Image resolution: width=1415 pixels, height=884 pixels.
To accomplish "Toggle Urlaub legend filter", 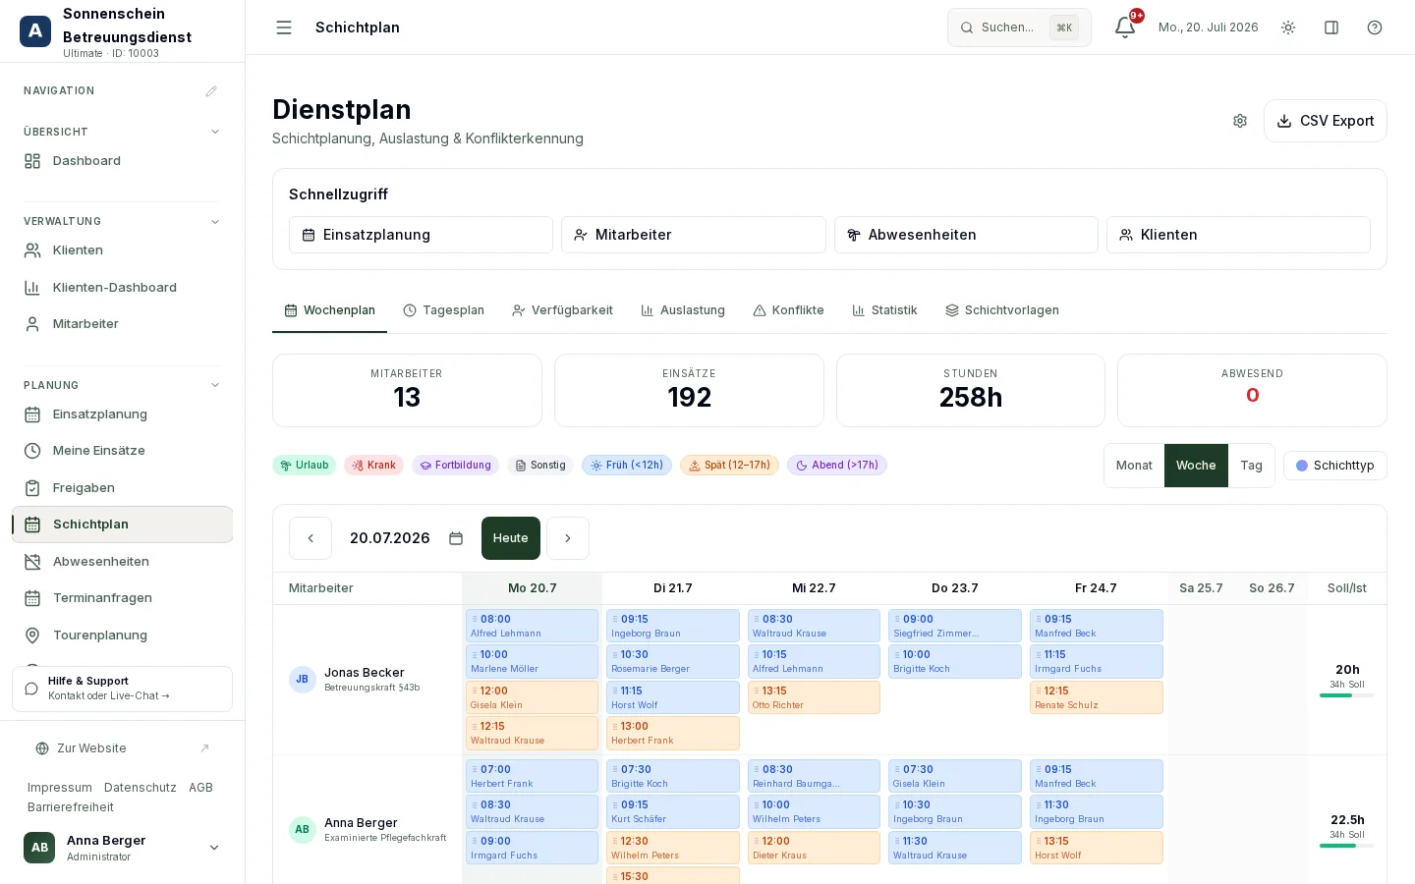I will point(305,466).
